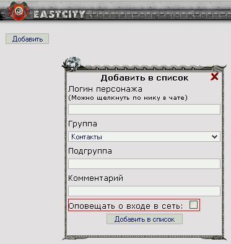
Task: Open the "Контакты" group dropdown
Action: tap(144, 137)
